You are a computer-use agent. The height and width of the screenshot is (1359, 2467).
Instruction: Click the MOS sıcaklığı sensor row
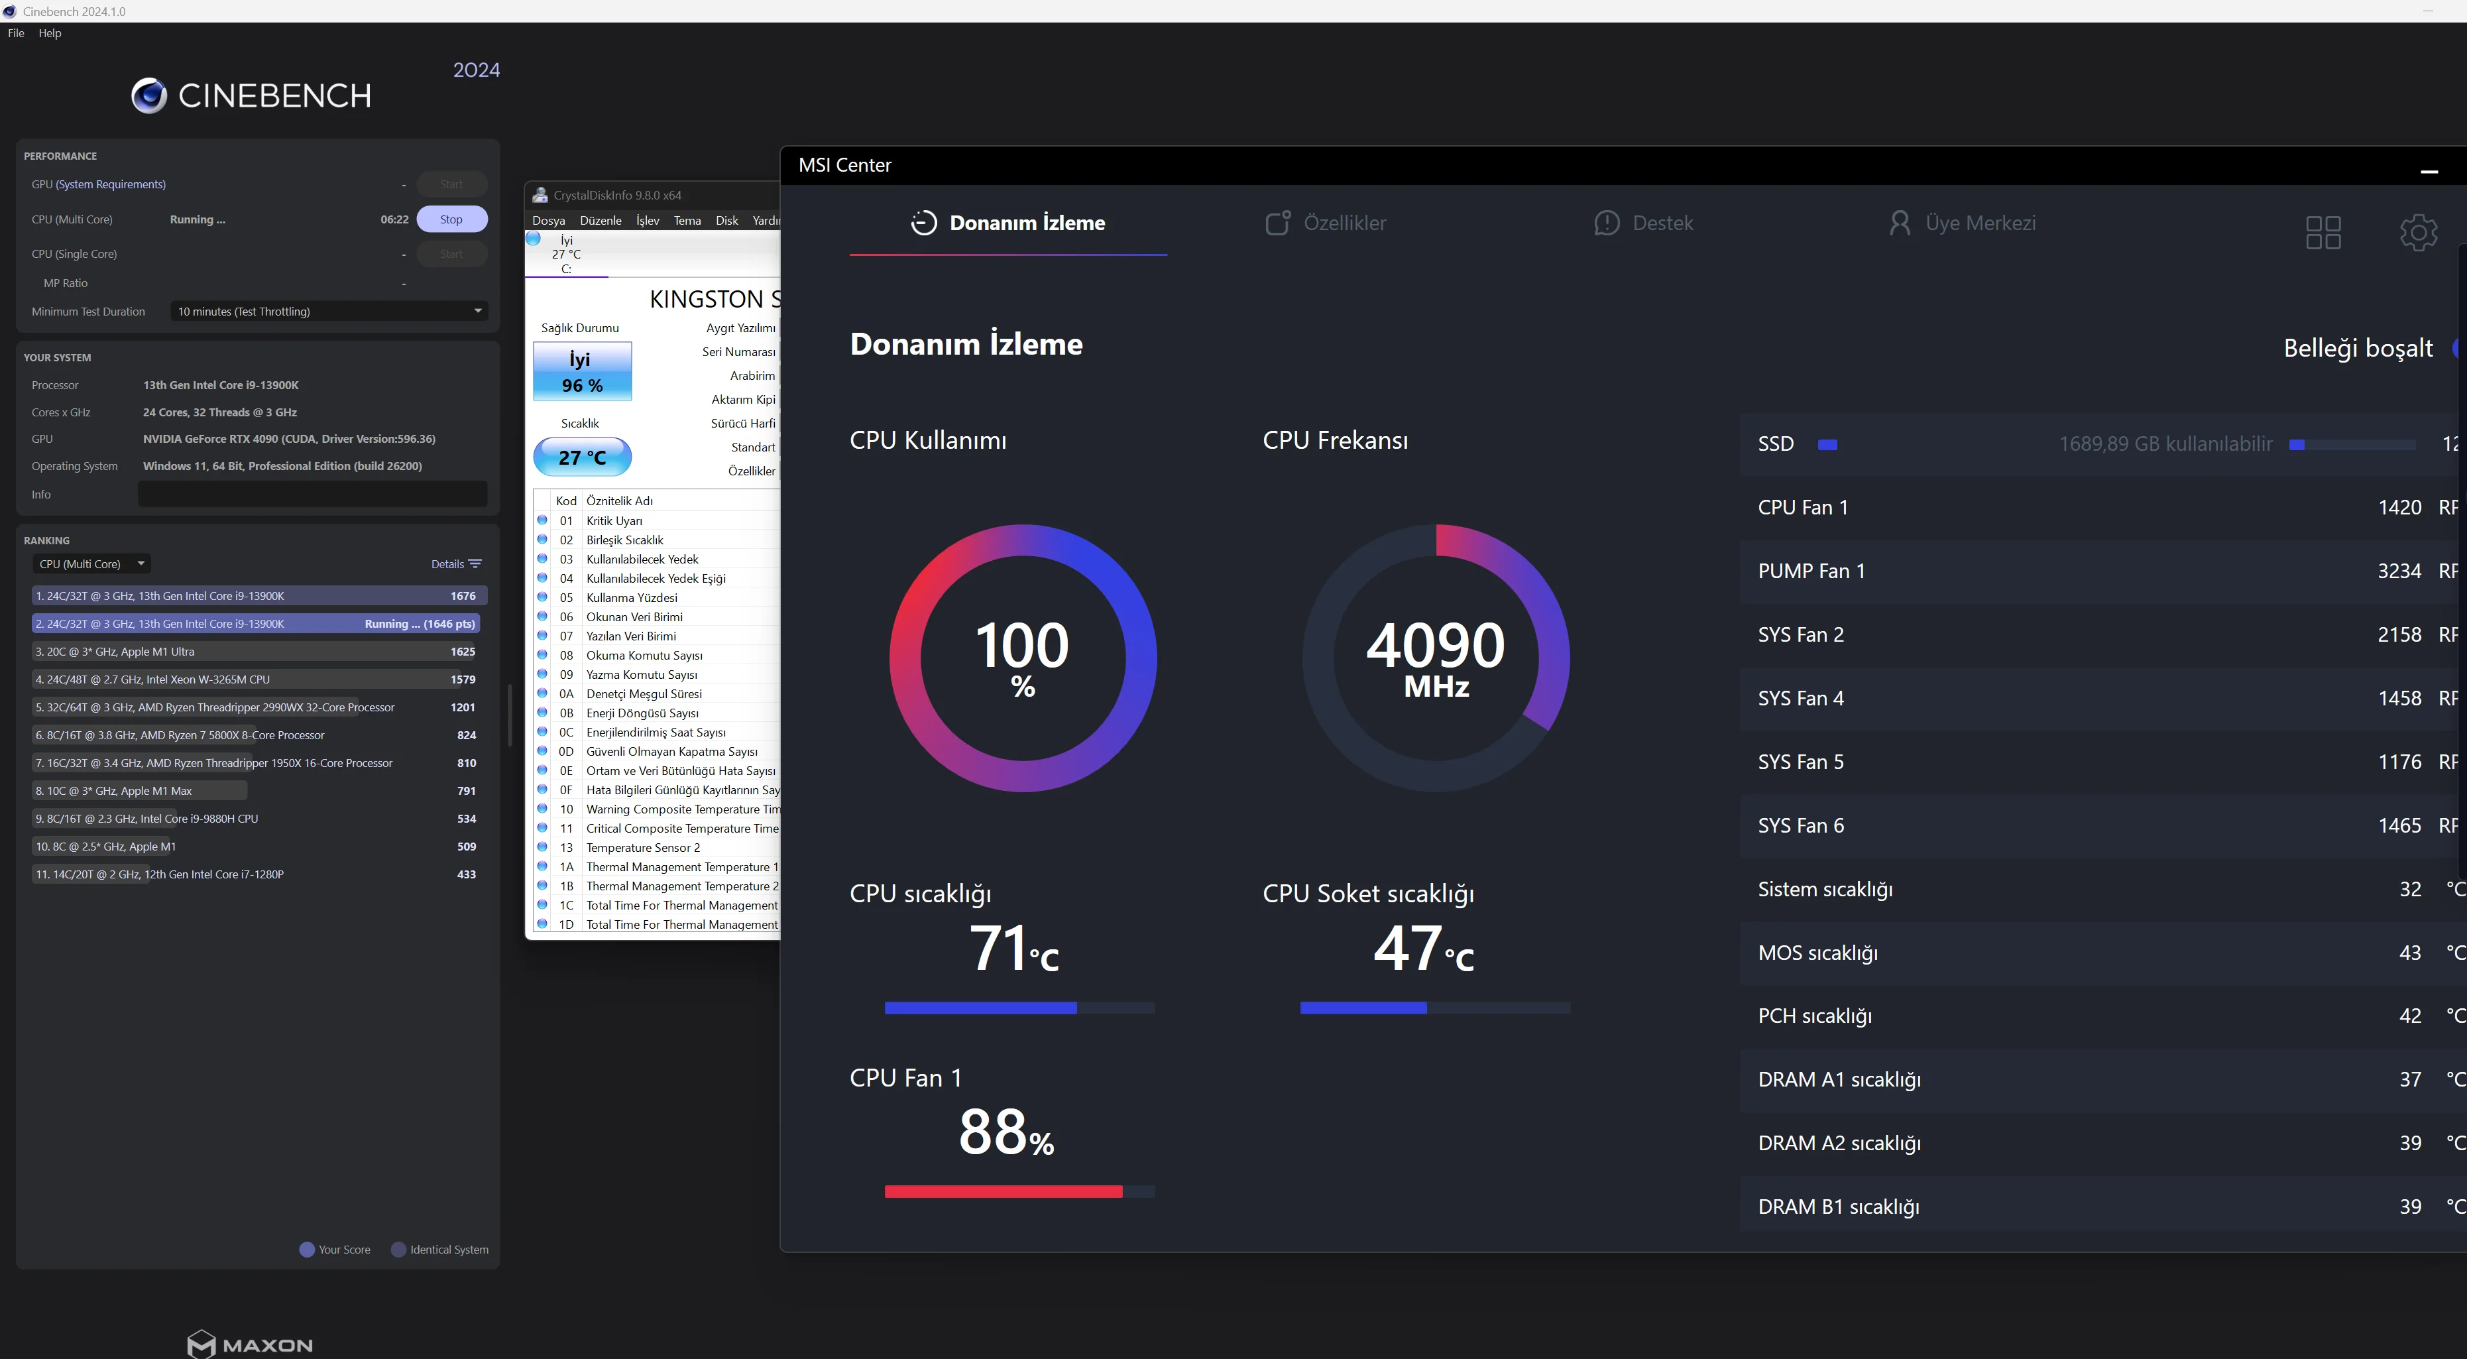(2103, 953)
